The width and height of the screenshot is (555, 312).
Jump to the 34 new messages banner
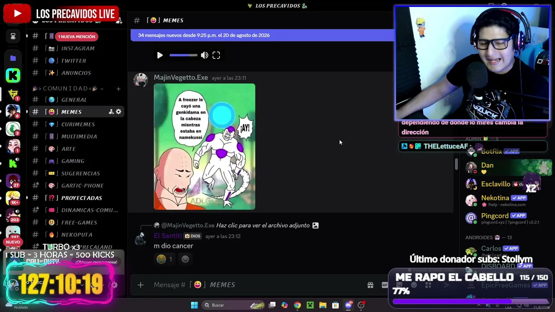coord(262,35)
